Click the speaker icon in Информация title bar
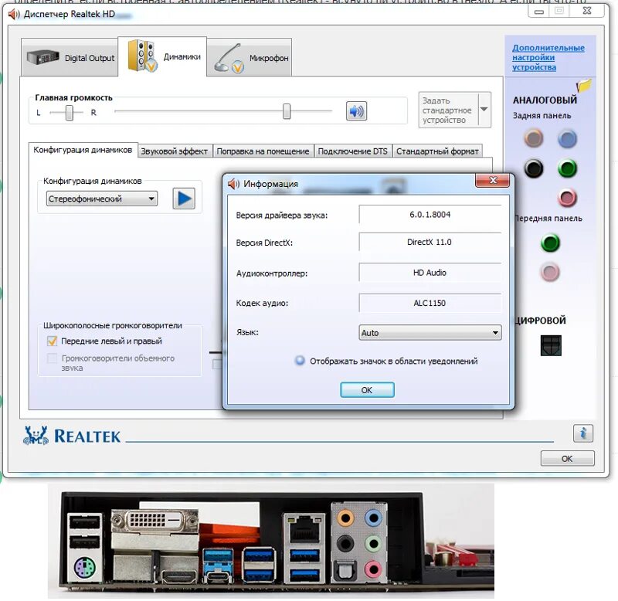Viewport: 618px width, 601px height. 234,184
